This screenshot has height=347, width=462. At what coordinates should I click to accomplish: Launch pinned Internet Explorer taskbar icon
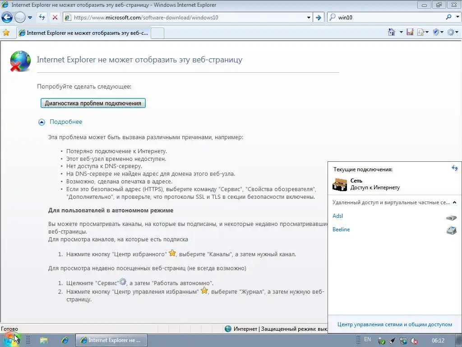[65, 341]
